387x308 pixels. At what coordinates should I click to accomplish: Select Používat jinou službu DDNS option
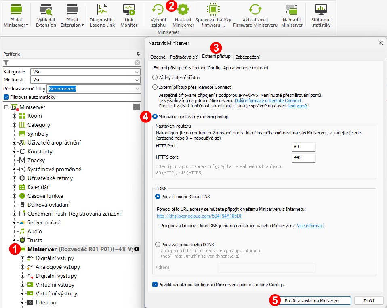158,245
